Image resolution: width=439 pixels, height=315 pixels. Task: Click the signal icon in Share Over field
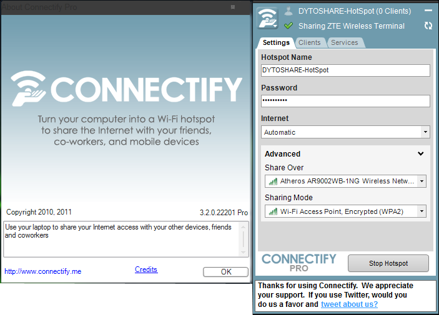pos(273,182)
